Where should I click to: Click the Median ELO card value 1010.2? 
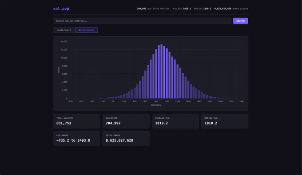click(x=211, y=123)
